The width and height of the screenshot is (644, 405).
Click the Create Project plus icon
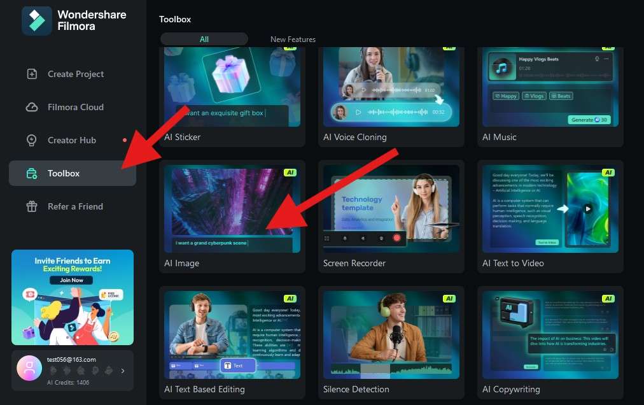[32, 74]
